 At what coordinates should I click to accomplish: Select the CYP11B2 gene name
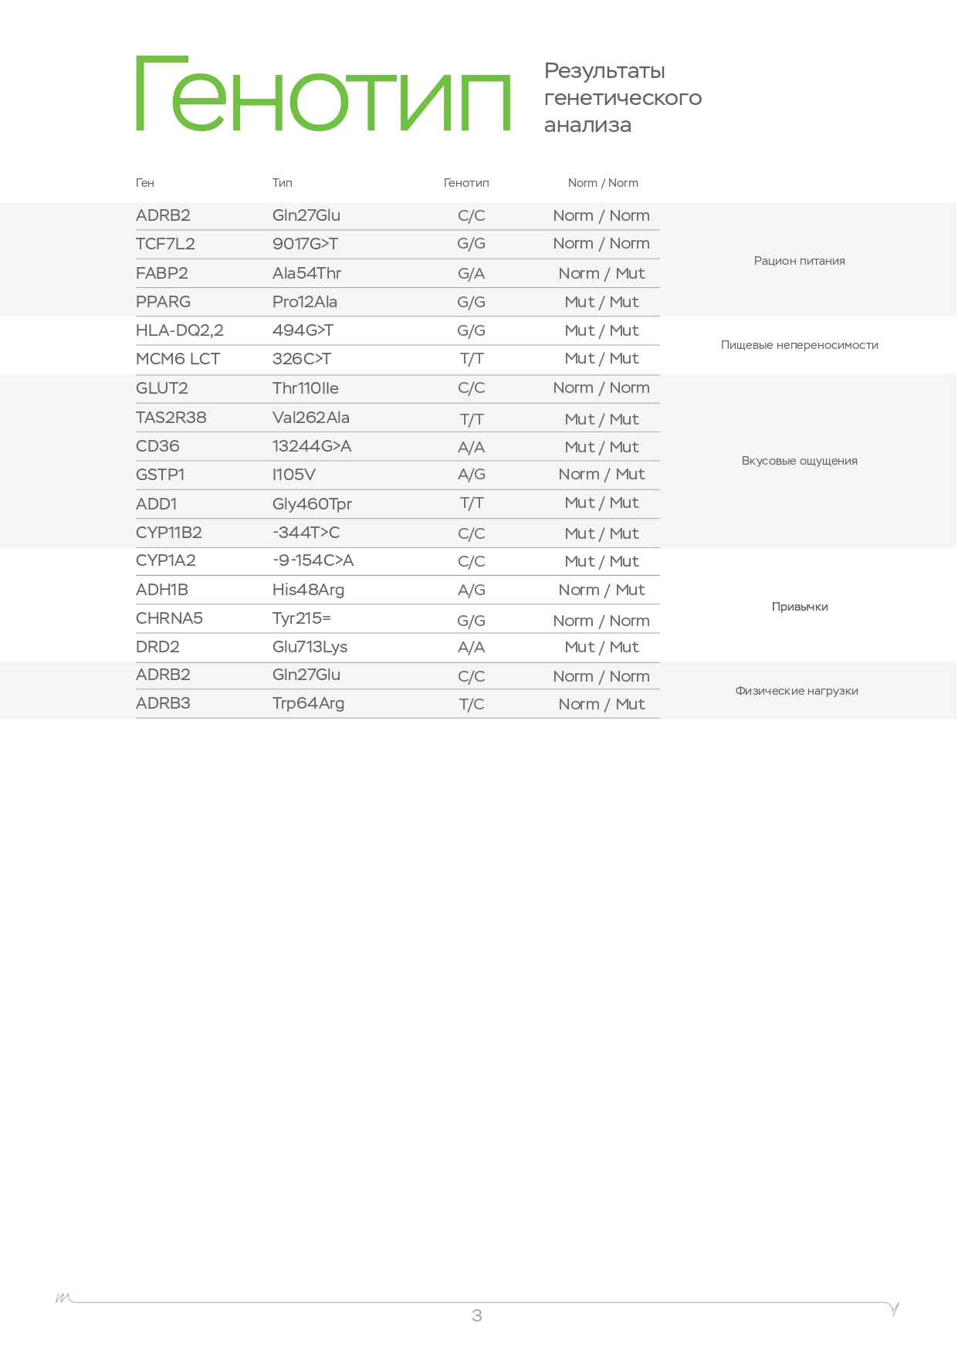168,533
